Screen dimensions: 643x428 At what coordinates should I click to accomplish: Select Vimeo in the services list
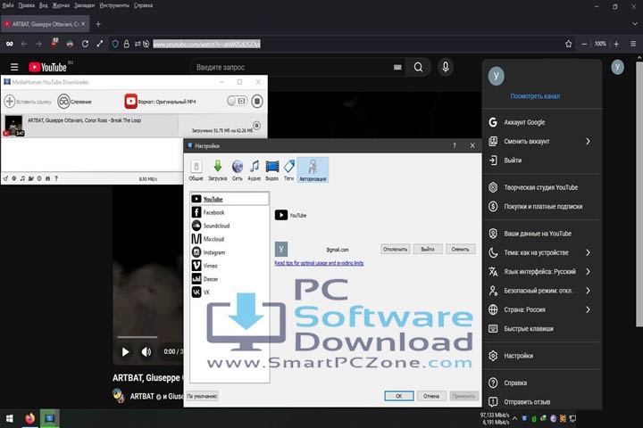pos(230,266)
